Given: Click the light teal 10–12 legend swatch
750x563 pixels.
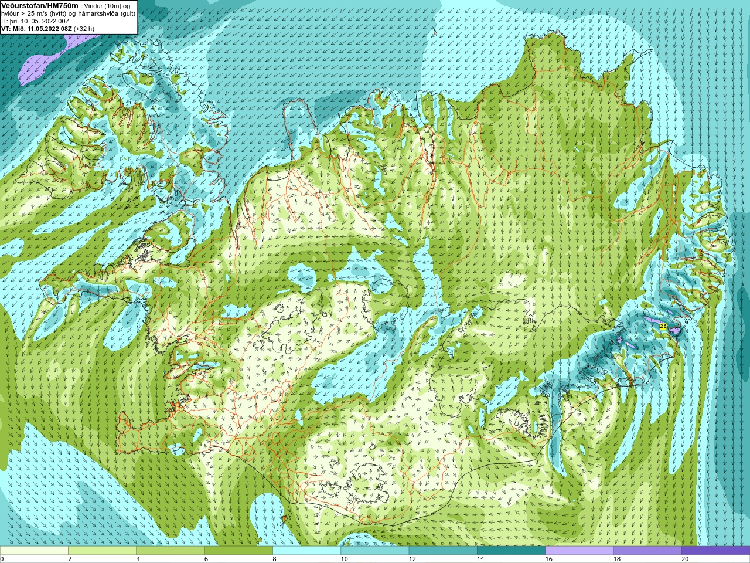Looking at the screenshot, I should coord(375,551).
